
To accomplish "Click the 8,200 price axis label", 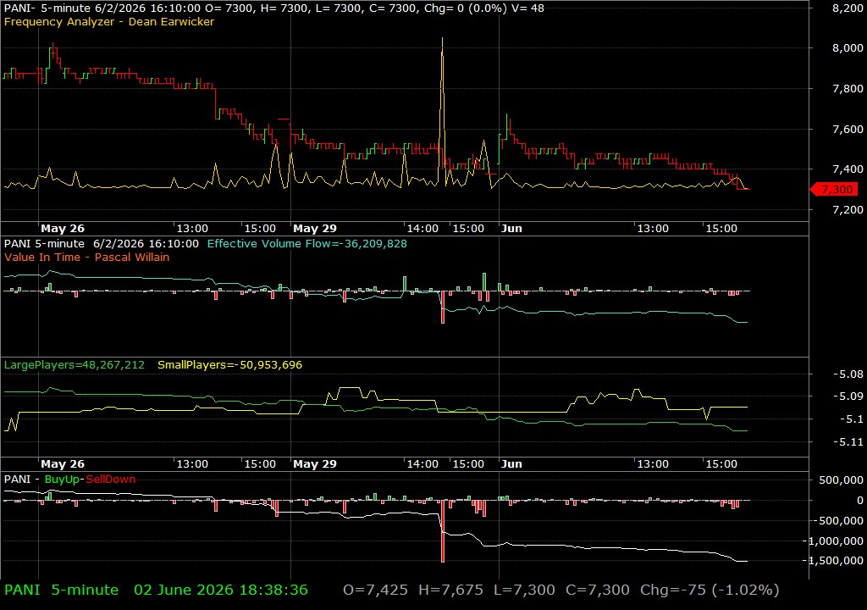I will [848, 8].
